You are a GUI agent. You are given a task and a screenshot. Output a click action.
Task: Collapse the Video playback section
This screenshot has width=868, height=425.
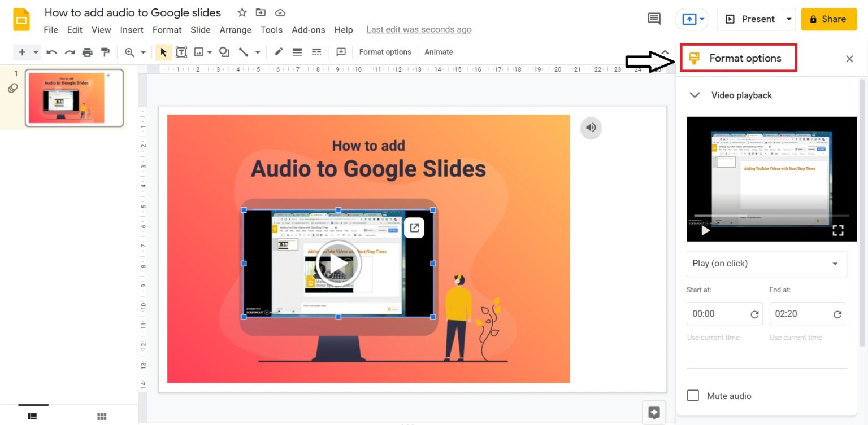point(695,95)
